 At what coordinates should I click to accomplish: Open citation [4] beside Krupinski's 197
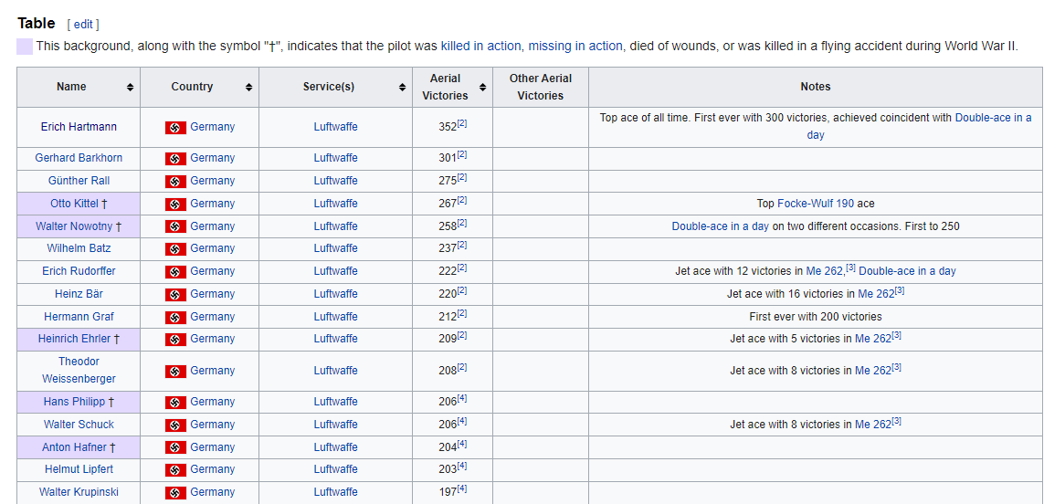click(x=462, y=488)
